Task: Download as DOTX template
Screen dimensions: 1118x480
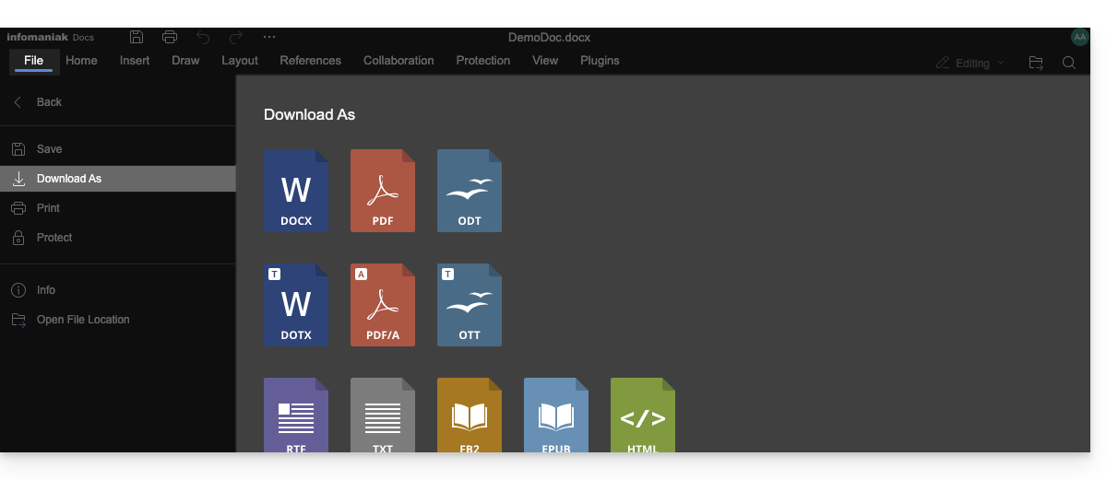Action: tap(295, 305)
